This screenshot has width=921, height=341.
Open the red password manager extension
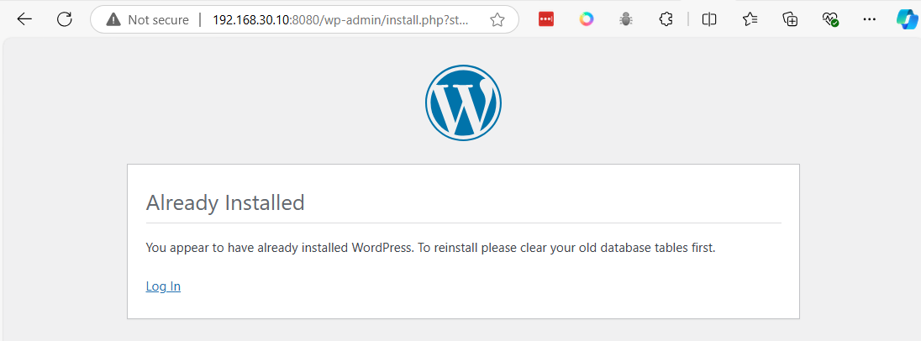pyautogui.click(x=546, y=19)
